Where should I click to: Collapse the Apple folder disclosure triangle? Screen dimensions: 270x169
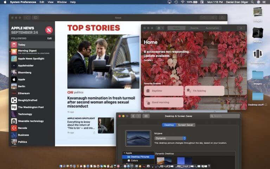[124, 153]
